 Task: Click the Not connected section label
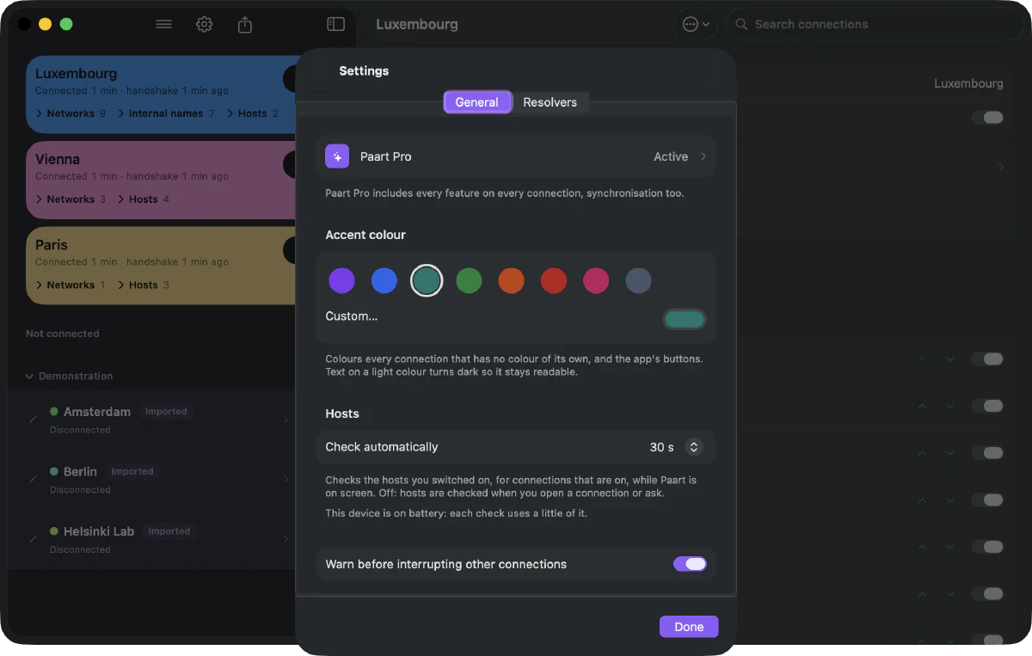click(63, 334)
